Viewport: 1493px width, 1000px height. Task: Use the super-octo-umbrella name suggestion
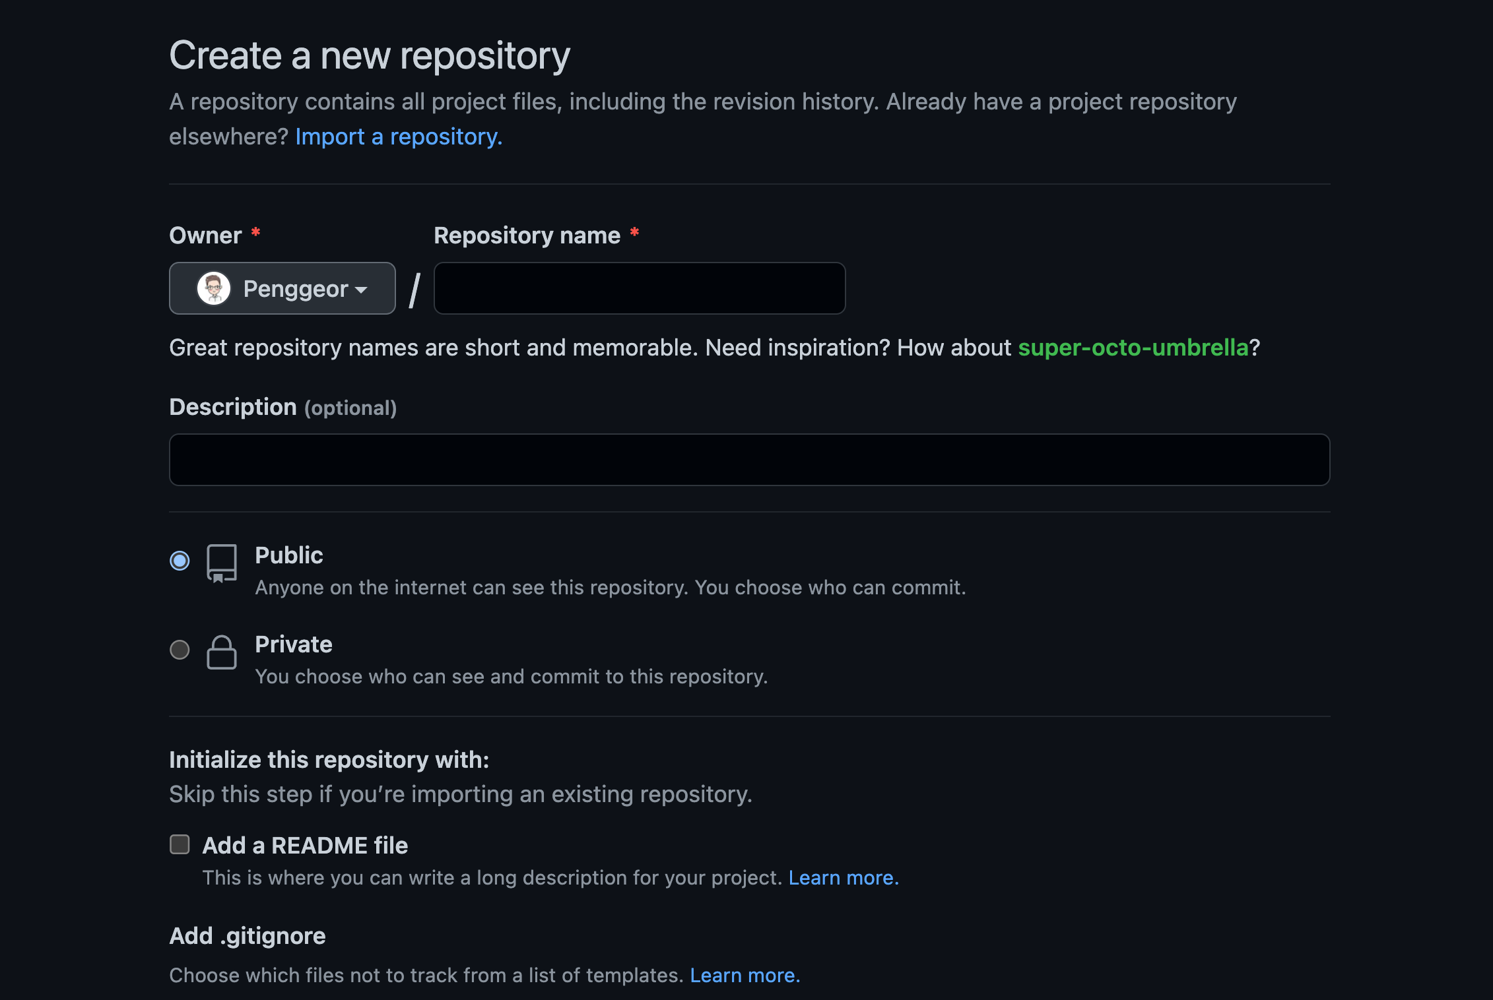pos(1133,348)
